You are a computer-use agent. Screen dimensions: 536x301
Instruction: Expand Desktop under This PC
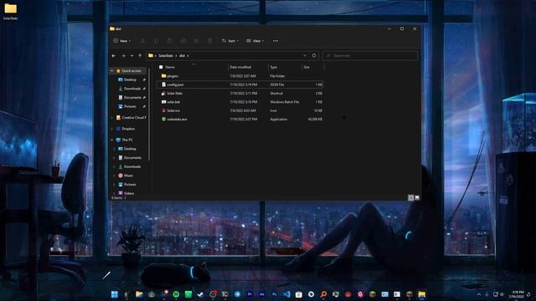114,149
